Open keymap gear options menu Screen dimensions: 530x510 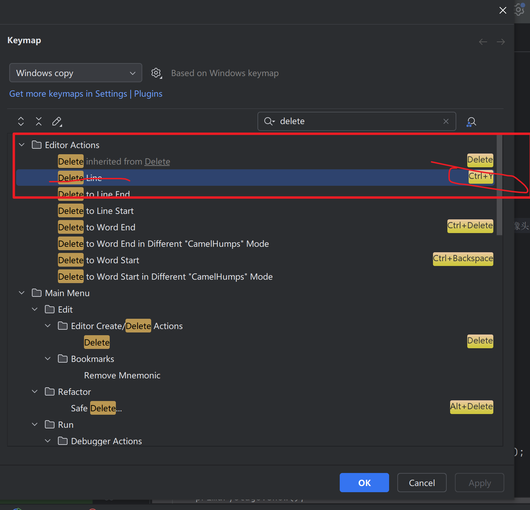coord(157,73)
